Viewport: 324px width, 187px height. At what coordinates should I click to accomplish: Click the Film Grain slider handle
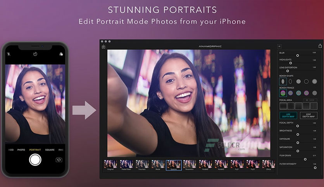point(305,159)
